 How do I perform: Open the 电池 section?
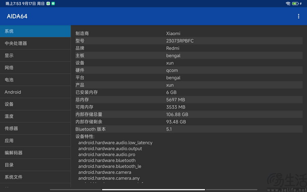35,80
